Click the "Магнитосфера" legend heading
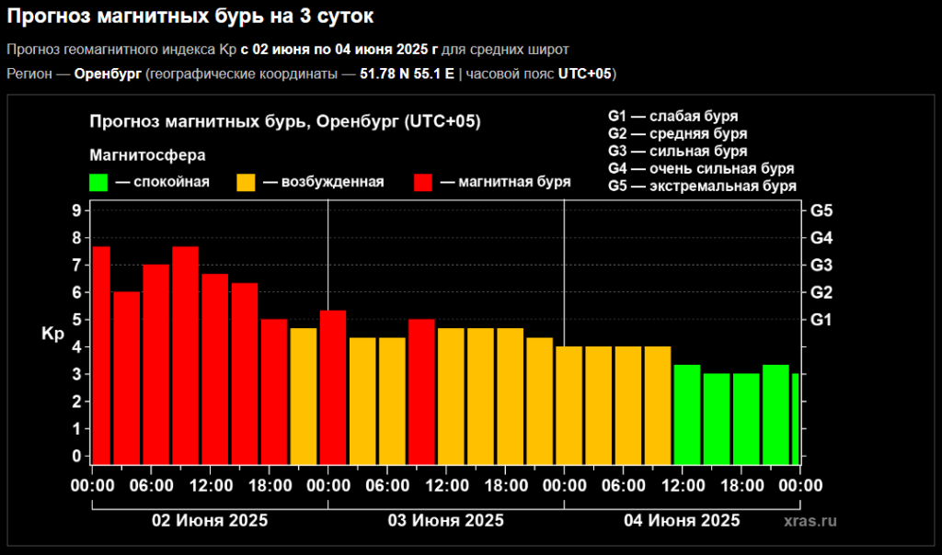The width and height of the screenshot is (942, 555). coord(147,153)
